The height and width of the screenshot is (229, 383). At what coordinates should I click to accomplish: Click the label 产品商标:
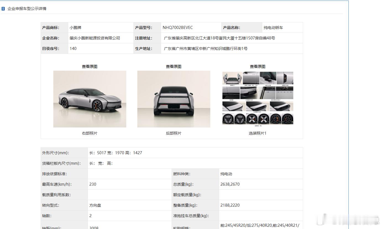pyautogui.click(x=51, y=28)
